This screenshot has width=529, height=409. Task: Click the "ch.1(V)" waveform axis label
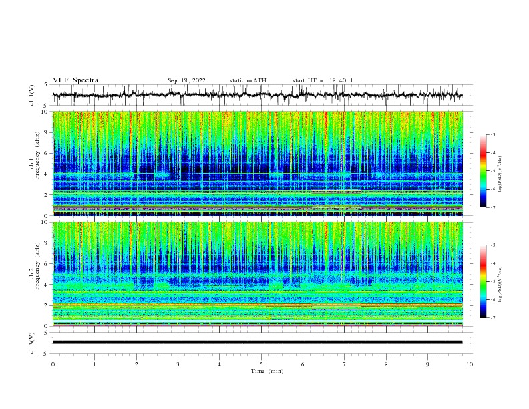[x=32, y=95]
